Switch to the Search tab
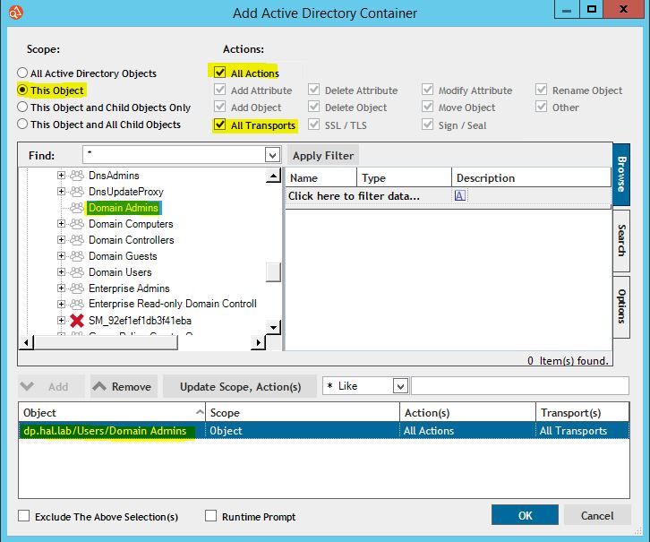The width and height of the screenshot is (650, 542). point(621,240)
